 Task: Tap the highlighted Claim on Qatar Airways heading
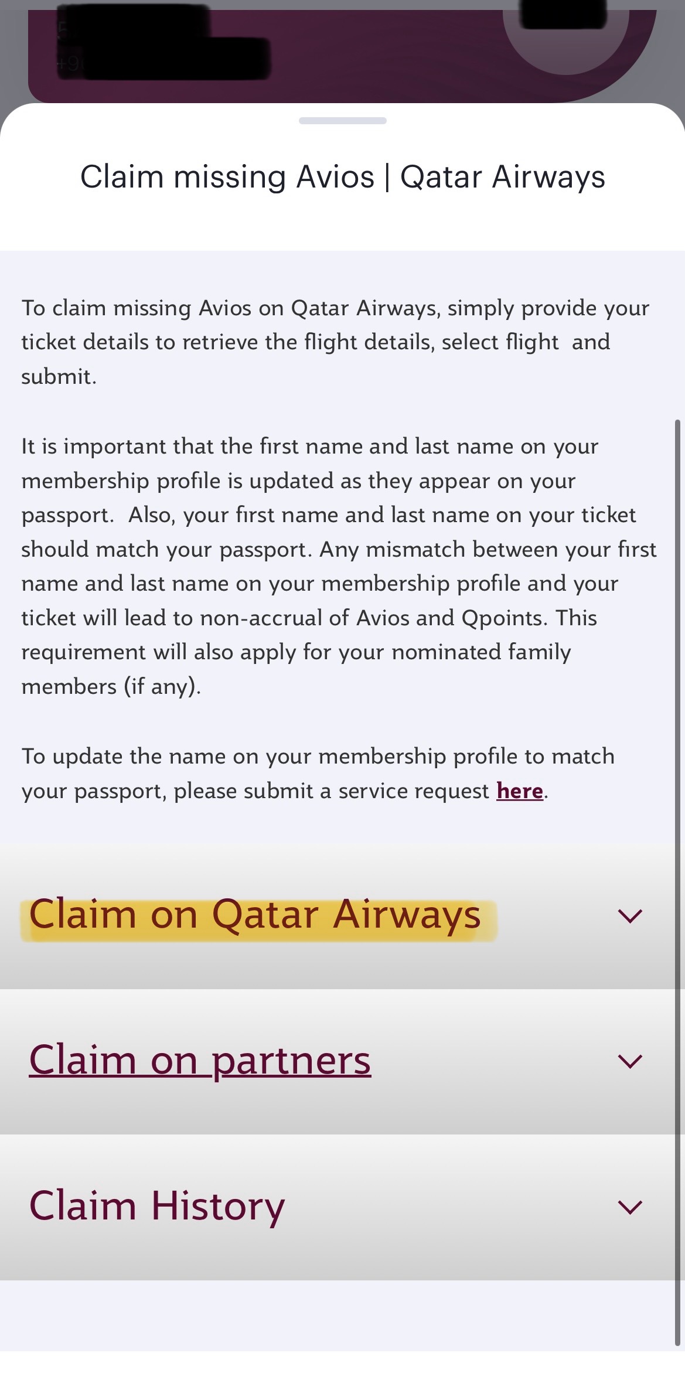pyautogui.click(x=255, y=915)
